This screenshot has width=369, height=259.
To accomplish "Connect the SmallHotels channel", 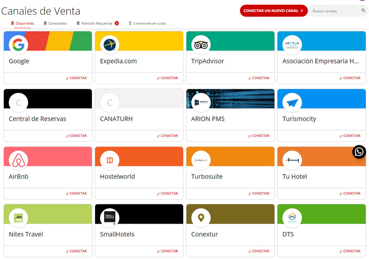I will (x=168, y=251).
